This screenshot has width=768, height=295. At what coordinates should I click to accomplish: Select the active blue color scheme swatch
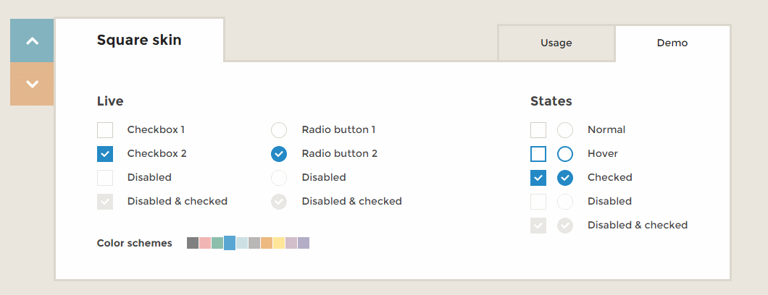230,242
